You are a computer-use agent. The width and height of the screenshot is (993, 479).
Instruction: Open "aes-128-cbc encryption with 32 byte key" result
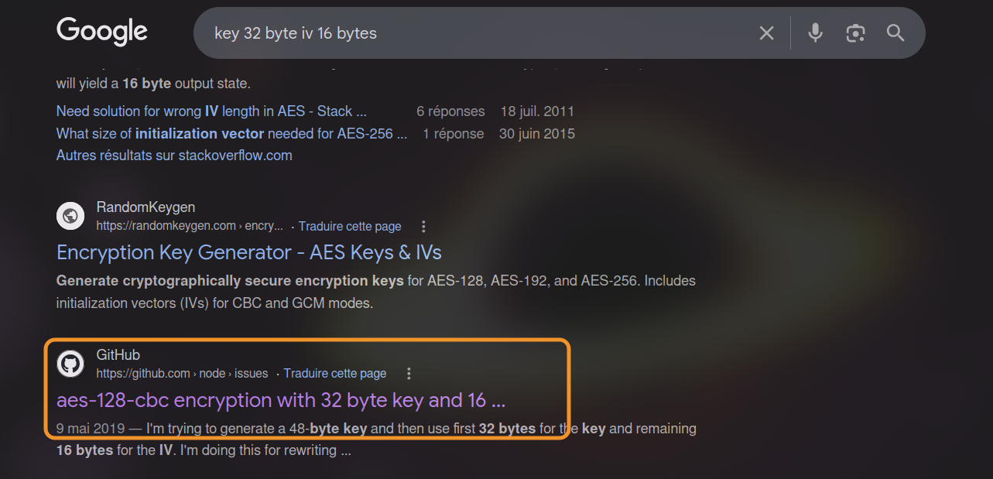click(281, 400)
